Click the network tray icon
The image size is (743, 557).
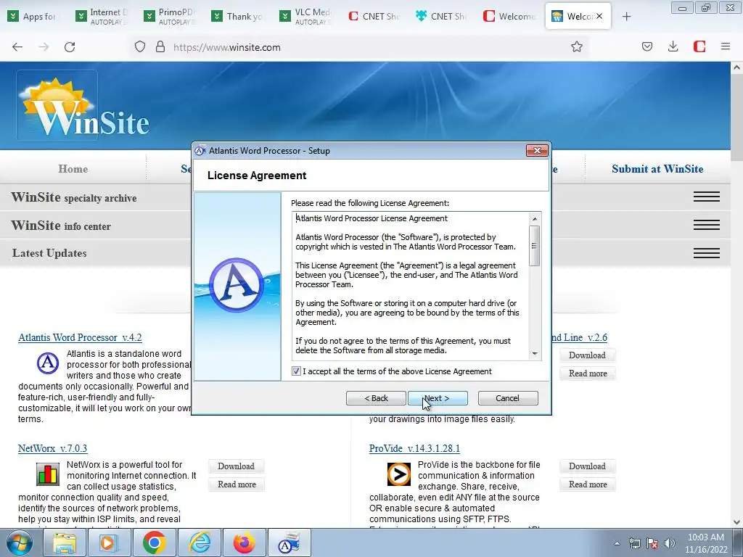pyautogui.click(x=634, y=543)
